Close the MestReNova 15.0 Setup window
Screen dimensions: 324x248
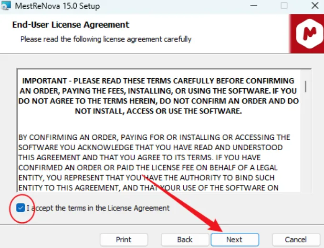coord(315,6)
